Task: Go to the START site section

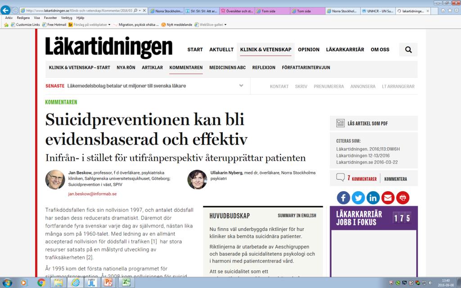Action: click(195, 49)
